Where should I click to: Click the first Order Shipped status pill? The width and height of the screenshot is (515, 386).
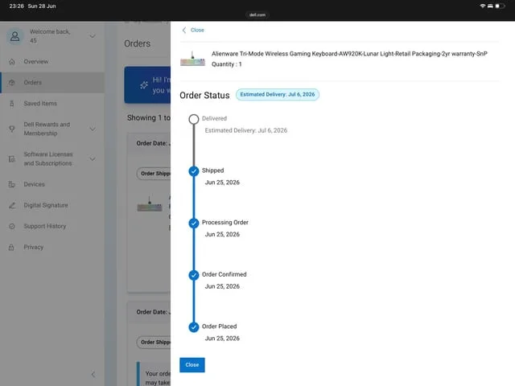154,174
